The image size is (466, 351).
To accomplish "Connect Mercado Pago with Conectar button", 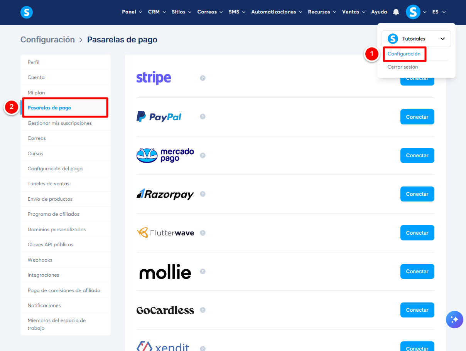I will coord(417,155).
